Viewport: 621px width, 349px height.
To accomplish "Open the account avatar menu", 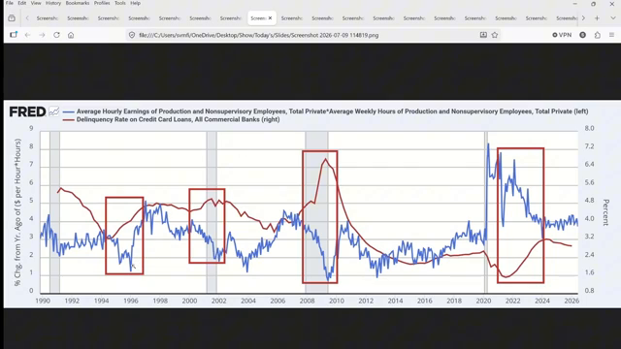I will pos(582,35).
